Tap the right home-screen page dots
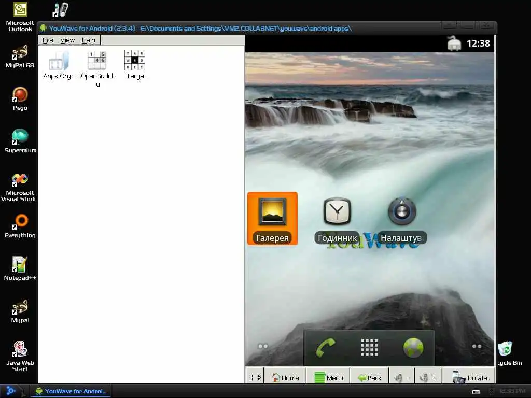 click(477, 346)
